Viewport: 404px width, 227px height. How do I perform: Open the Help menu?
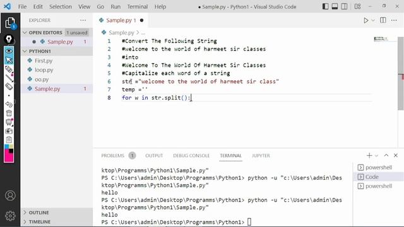(160, 7)
